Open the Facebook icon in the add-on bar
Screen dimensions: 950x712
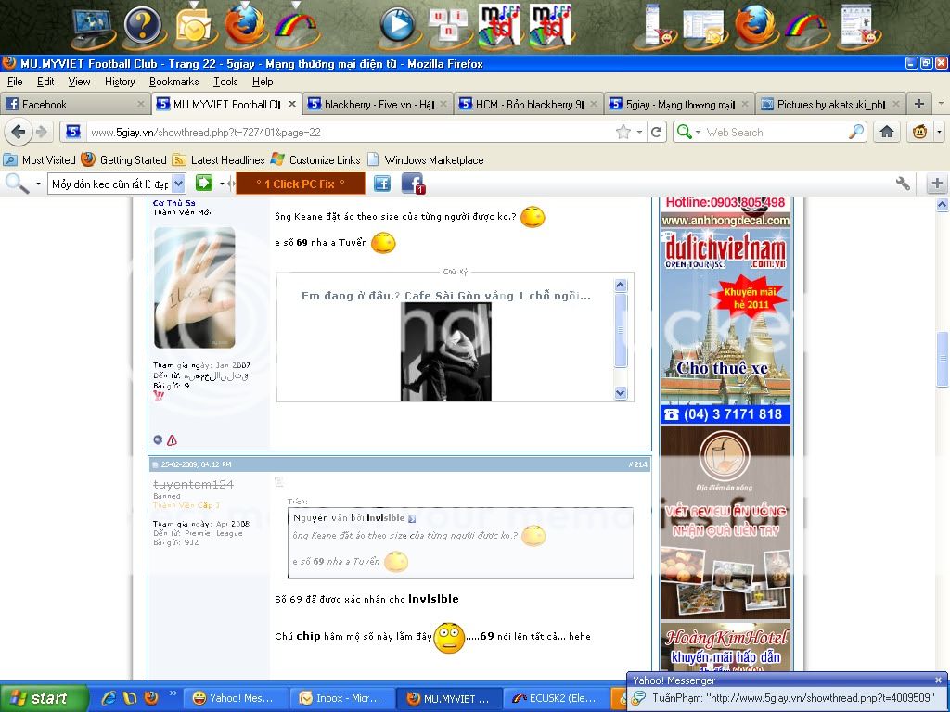tap(412, 184)
